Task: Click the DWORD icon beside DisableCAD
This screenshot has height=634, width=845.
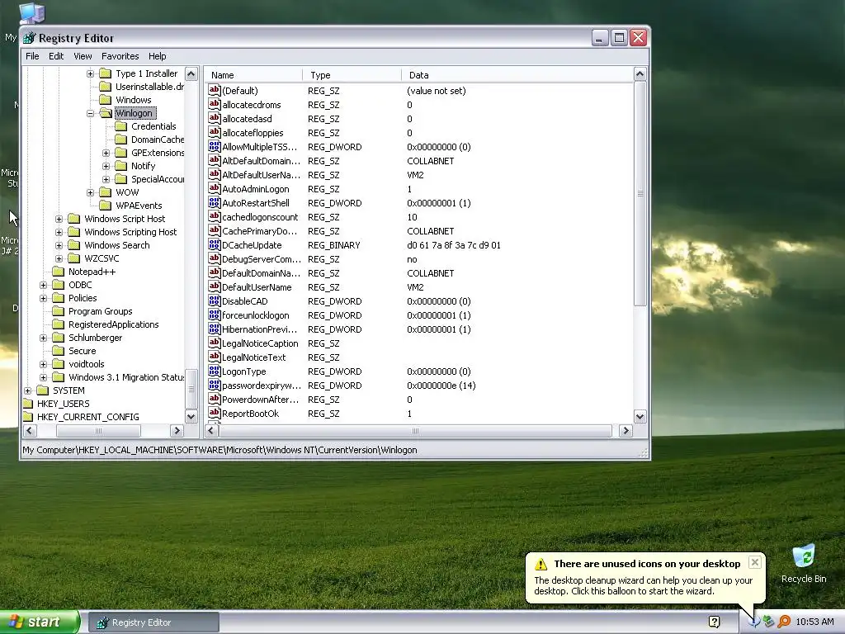Action: tap(215, 300)
